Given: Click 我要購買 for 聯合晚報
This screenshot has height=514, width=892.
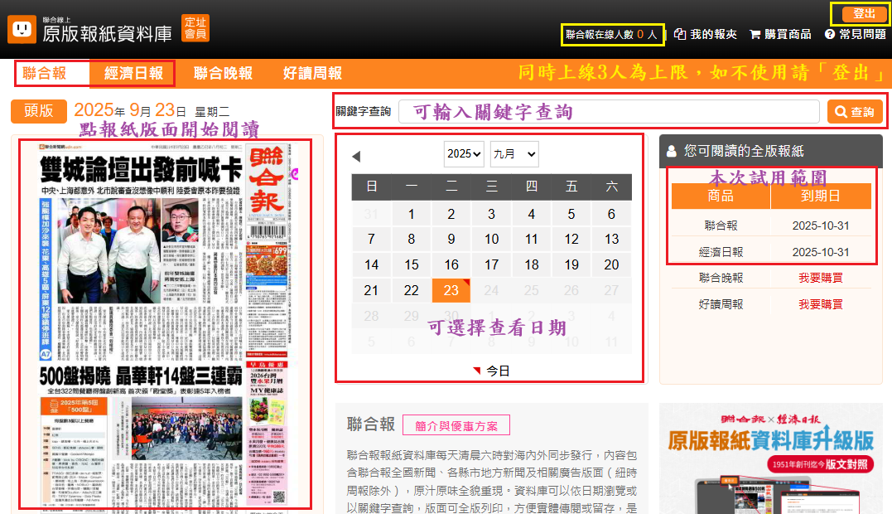Looking at the screenshot, I should 820,278.
